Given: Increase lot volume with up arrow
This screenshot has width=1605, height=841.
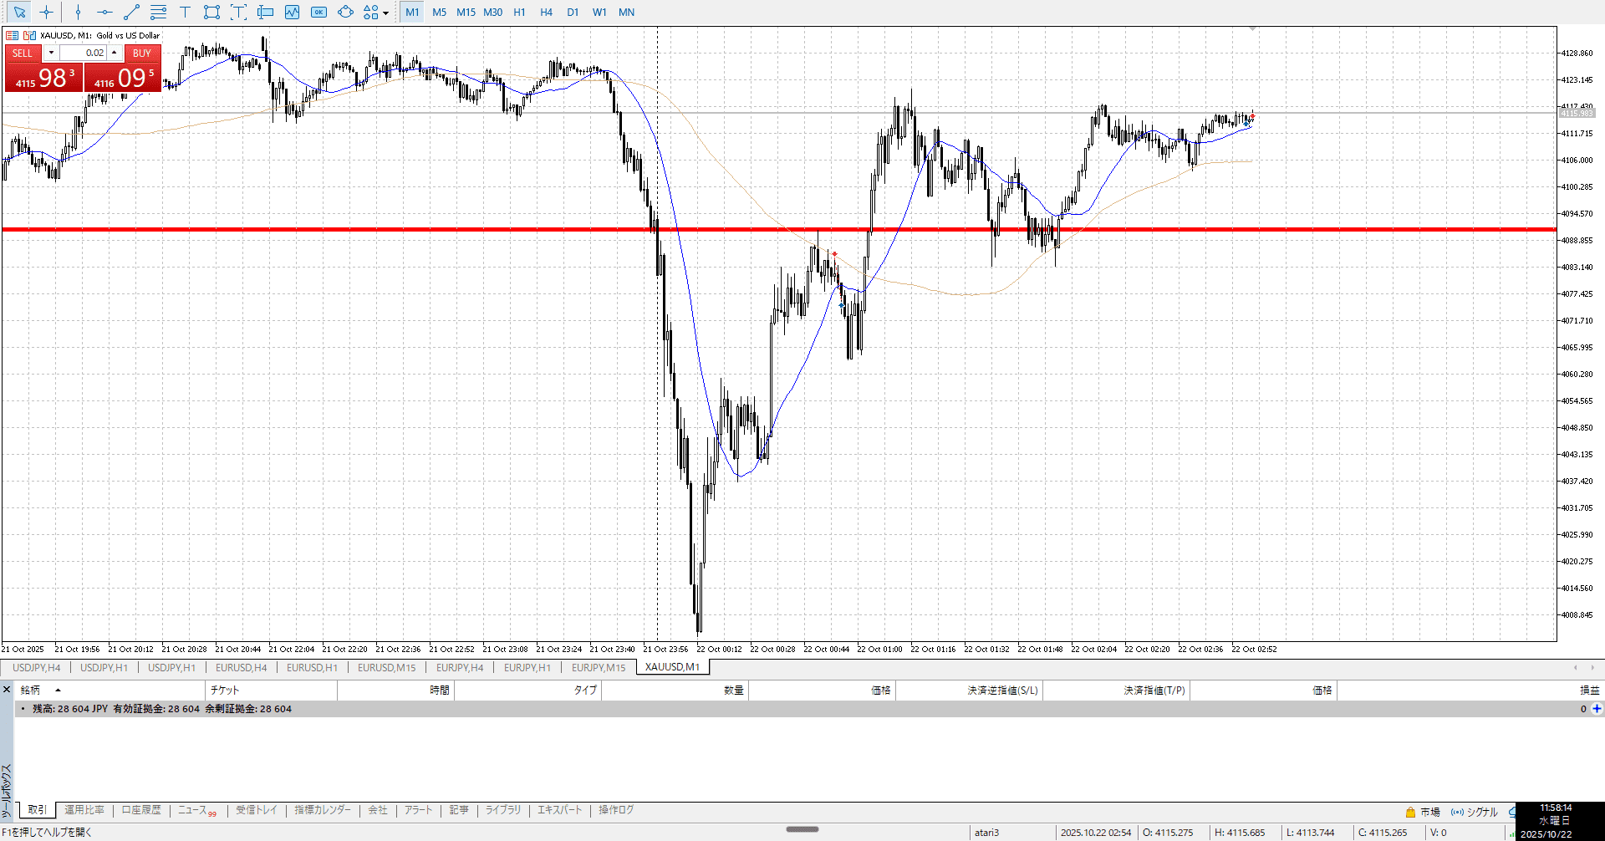Looking at the screenshot, I should click(115, 53).
